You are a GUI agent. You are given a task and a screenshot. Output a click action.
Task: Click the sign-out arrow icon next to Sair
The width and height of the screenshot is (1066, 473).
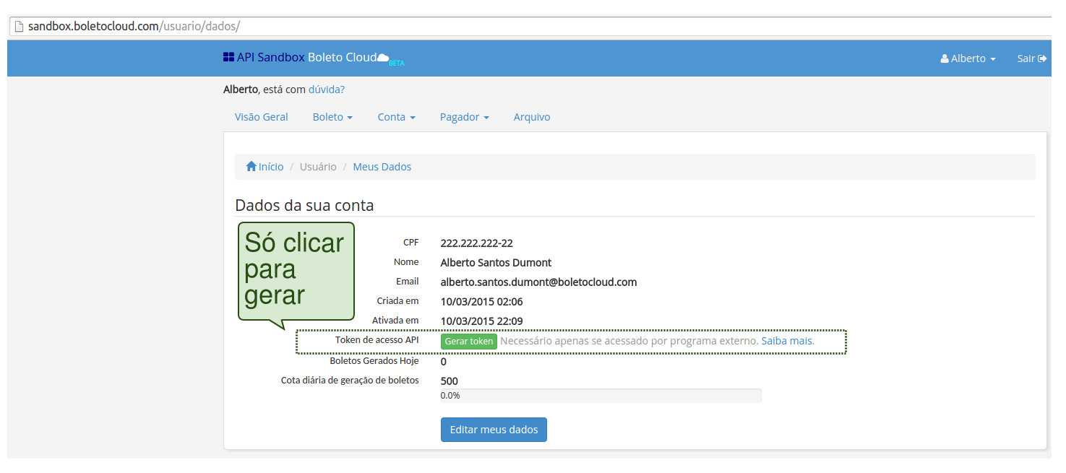coord(1042,58)
